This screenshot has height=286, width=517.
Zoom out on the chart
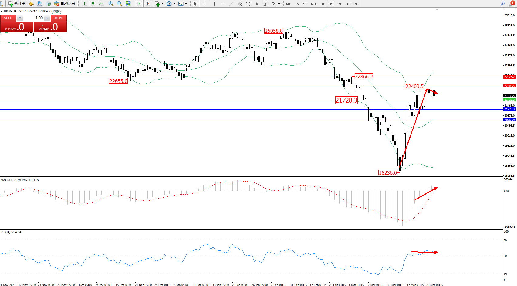click(x=120, y=4)
